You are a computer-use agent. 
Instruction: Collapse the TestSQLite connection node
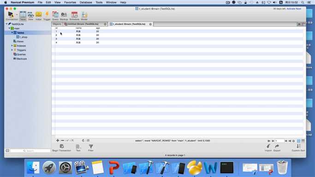click(6, 24)
